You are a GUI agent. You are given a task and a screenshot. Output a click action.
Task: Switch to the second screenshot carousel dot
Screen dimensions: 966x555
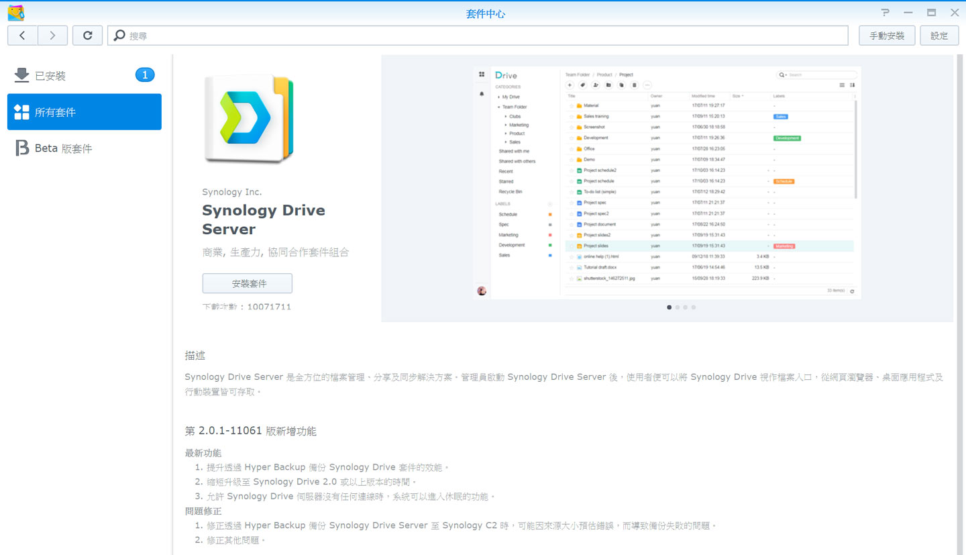(677, 307)
